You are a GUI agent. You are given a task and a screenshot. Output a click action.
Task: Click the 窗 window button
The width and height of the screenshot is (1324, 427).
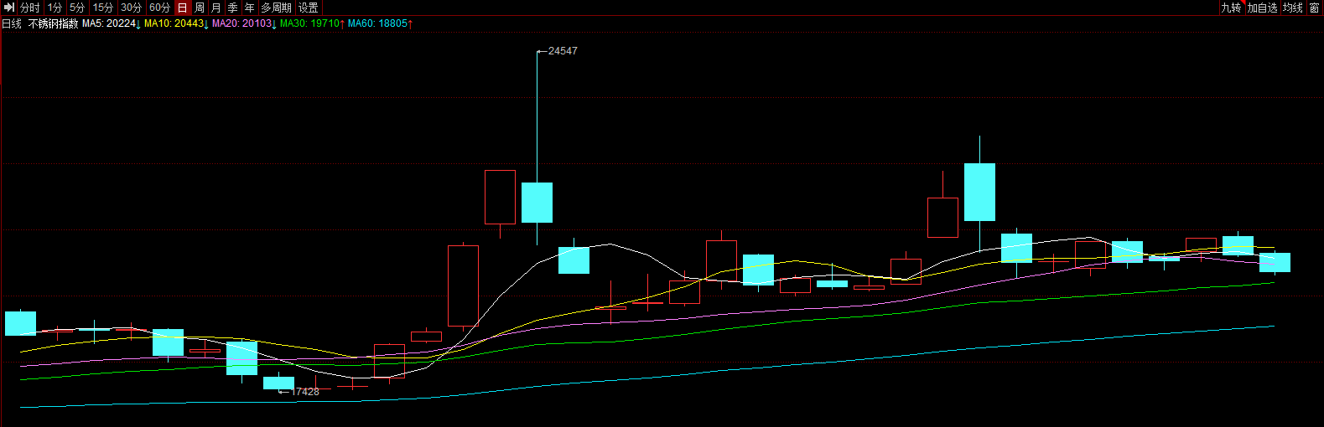point(1315,8)
